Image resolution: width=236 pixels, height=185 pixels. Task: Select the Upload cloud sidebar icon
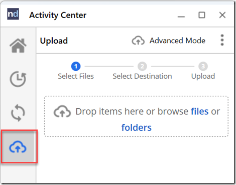click(18, 147)
